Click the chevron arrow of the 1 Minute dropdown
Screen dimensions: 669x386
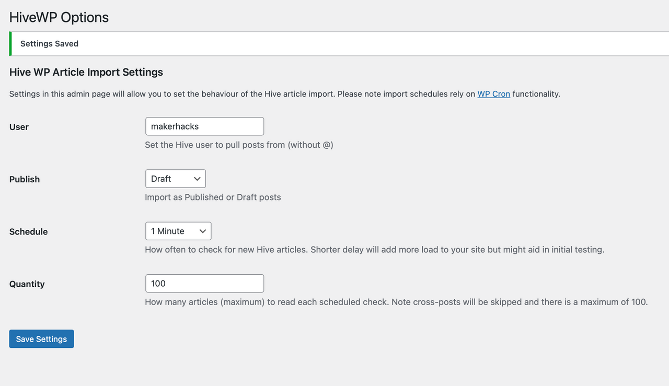click(x=202, y=231)
